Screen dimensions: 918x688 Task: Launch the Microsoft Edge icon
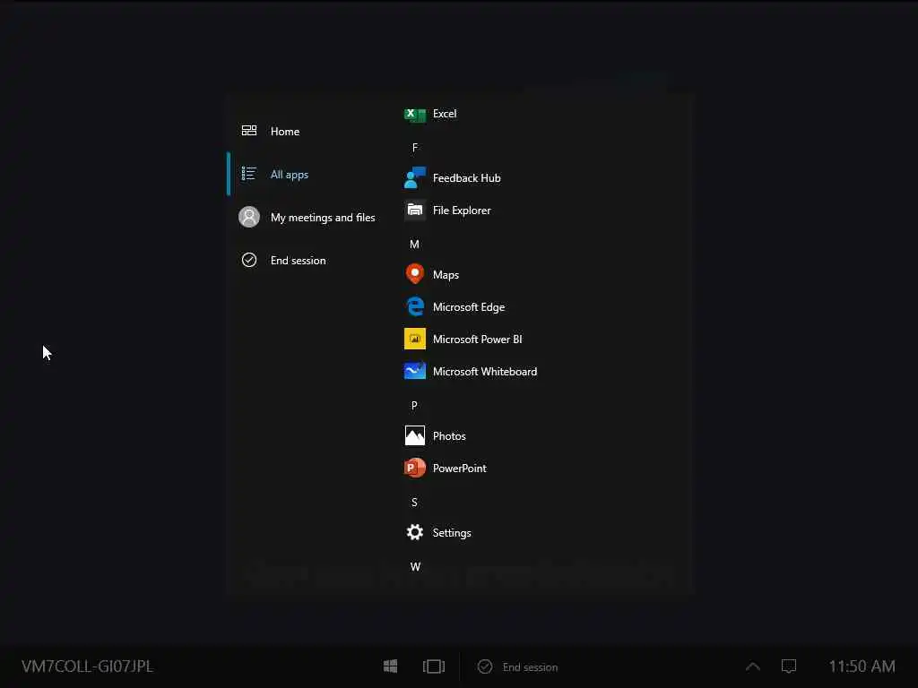coord(414,306)
